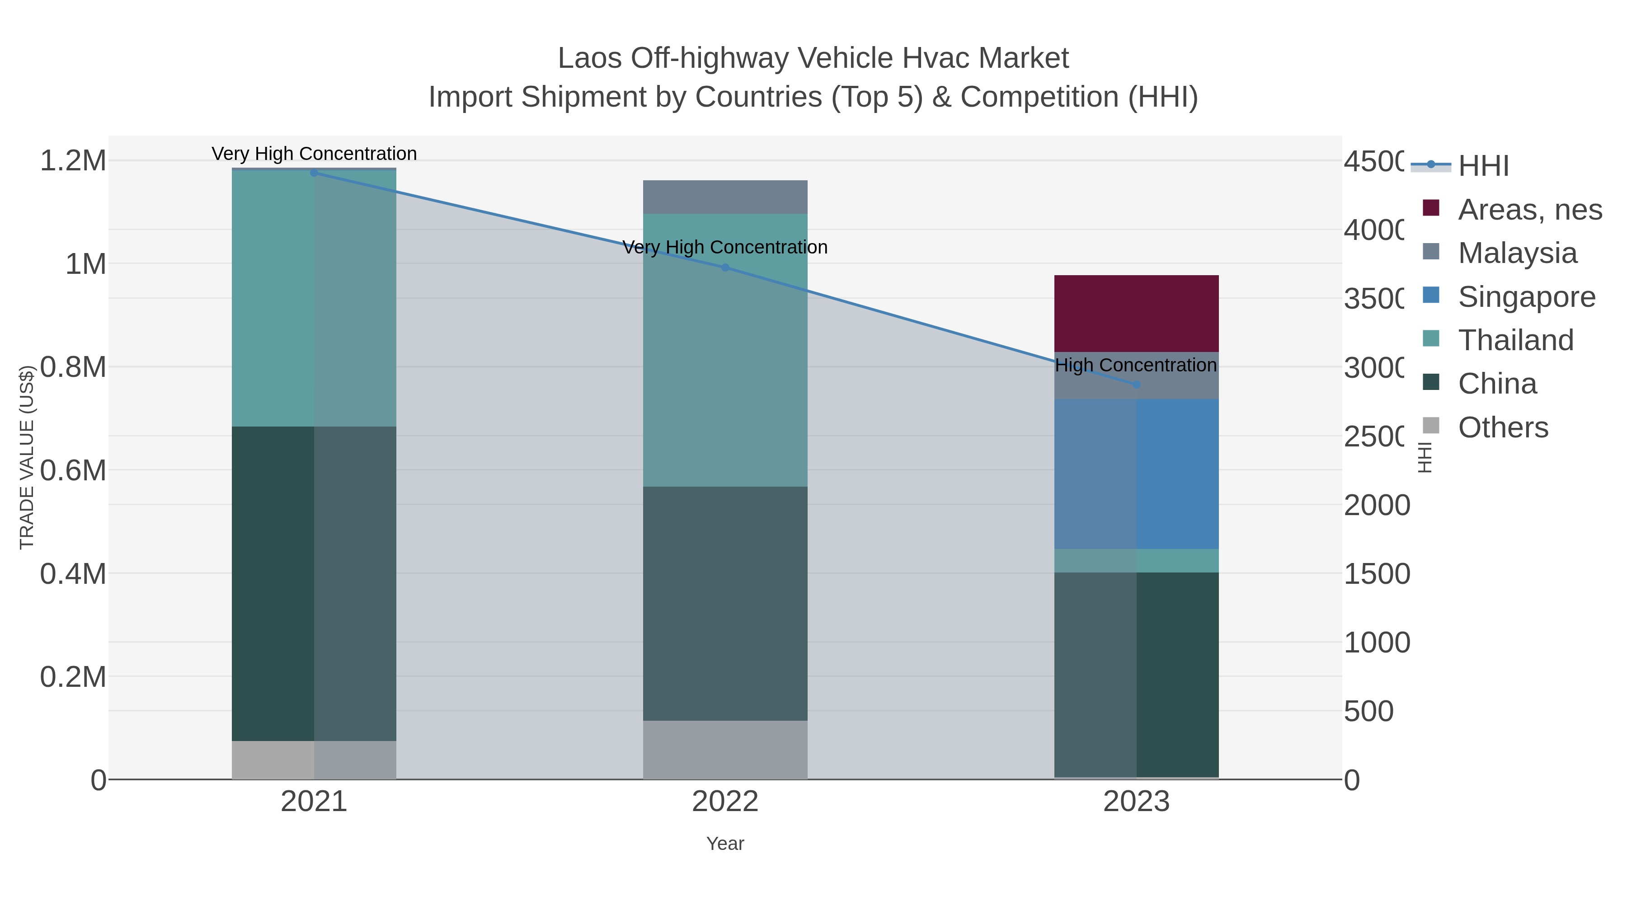The height and width of the screenshot is (915, 1627).
Task: Toggle the China legend entry
Action: 1479,383
